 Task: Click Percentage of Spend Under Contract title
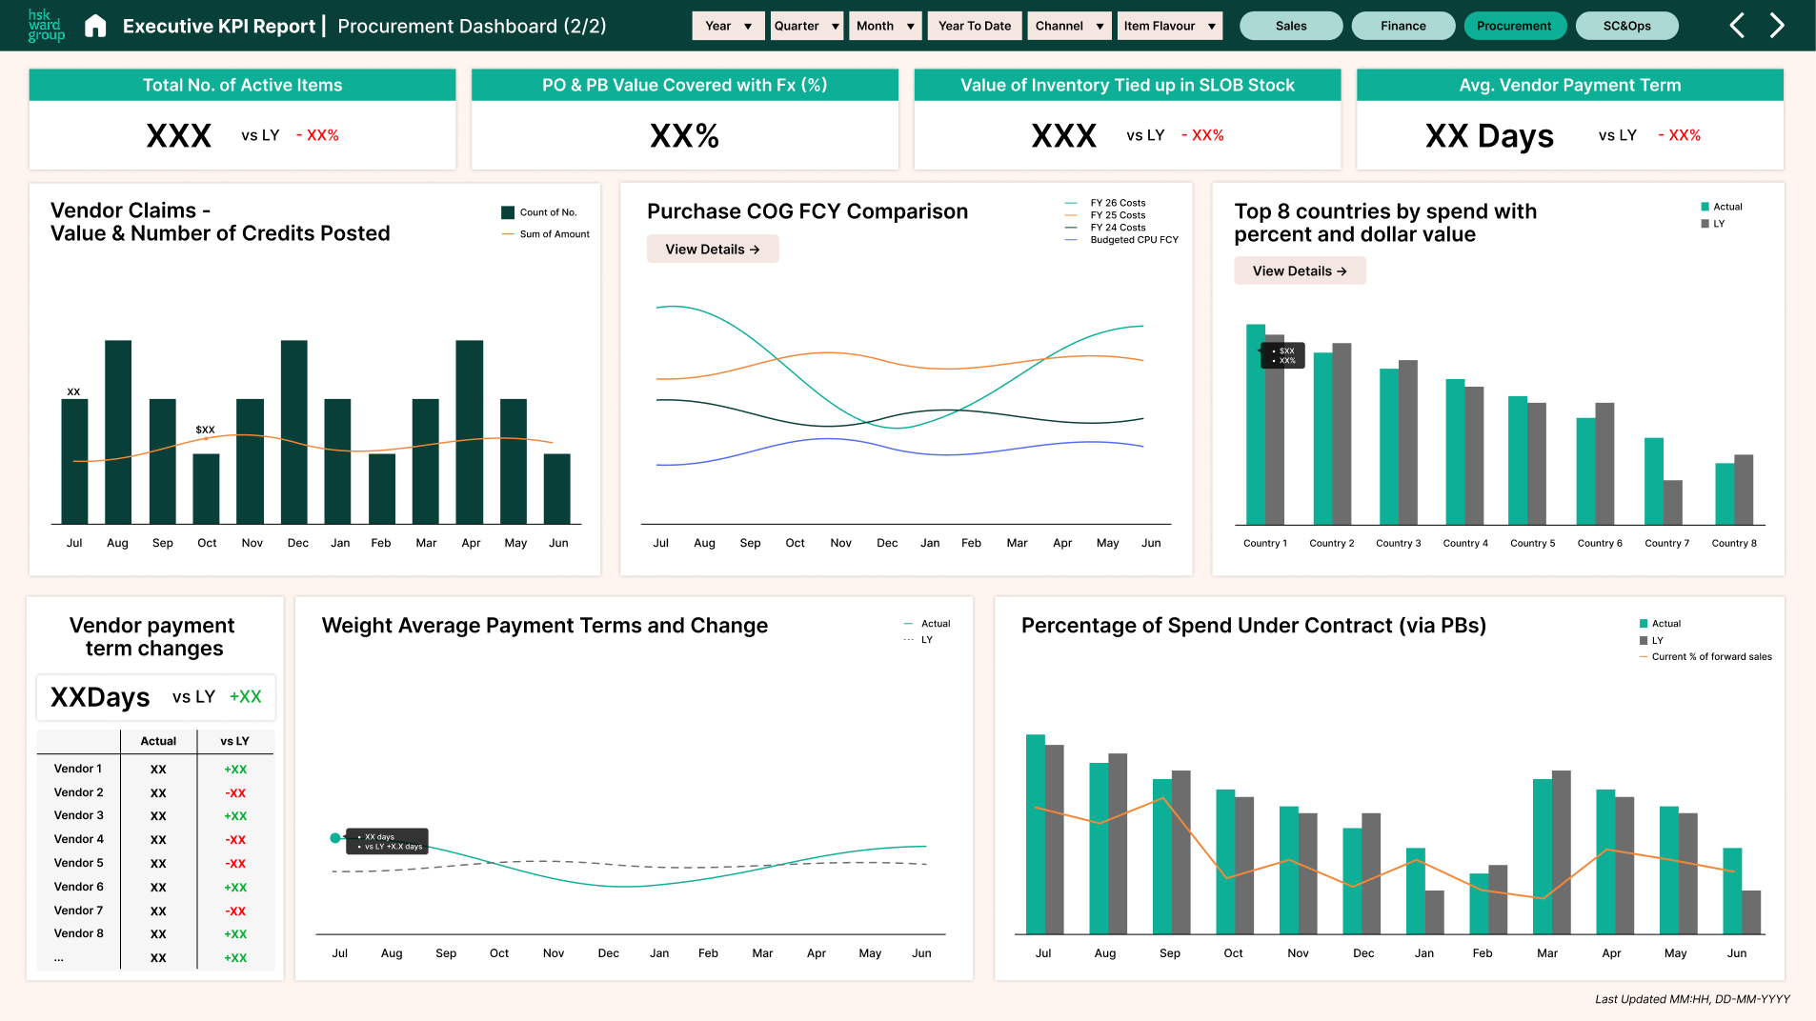1254,626
